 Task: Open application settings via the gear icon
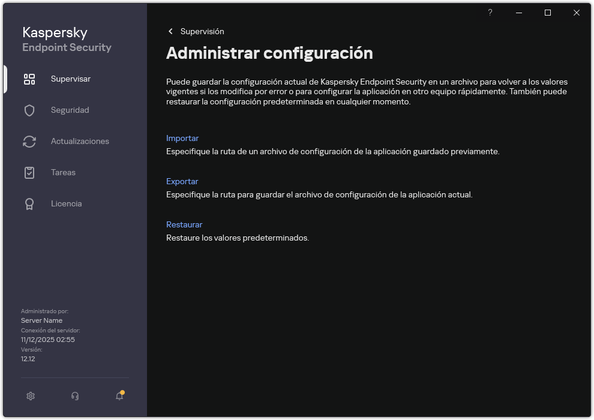(31, 396)
